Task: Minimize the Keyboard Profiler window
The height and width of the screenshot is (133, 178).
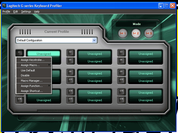Action: click(161, 6)
